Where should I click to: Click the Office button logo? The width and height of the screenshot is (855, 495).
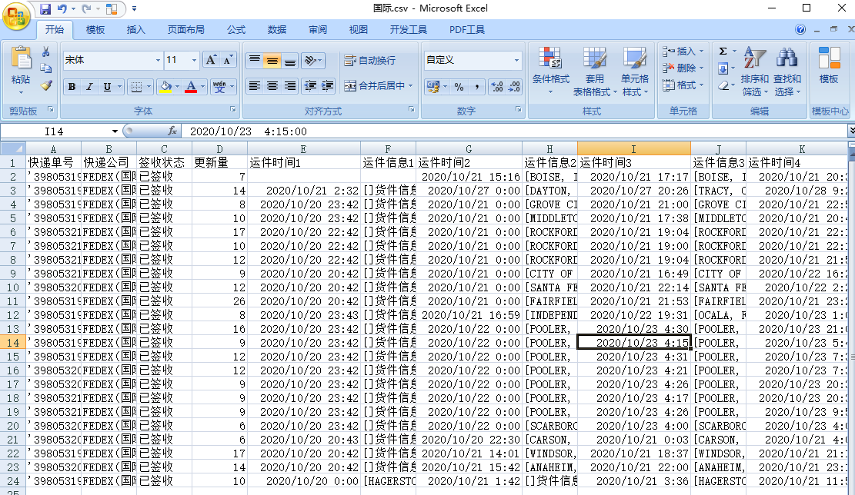pos(16,16)
